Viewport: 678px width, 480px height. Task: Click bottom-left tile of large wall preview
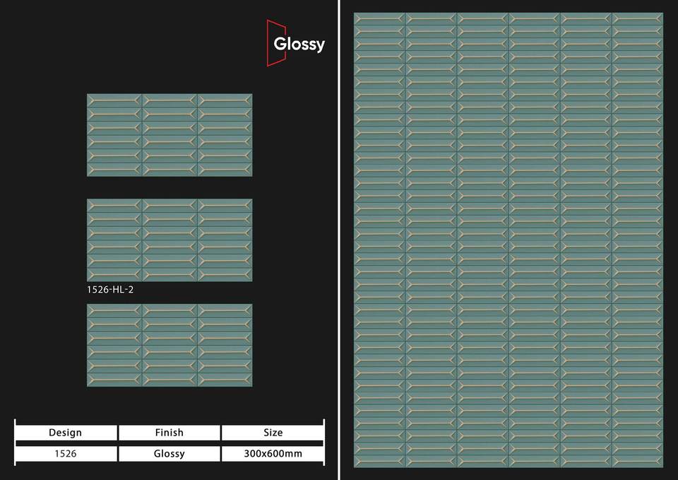(379, 461)
